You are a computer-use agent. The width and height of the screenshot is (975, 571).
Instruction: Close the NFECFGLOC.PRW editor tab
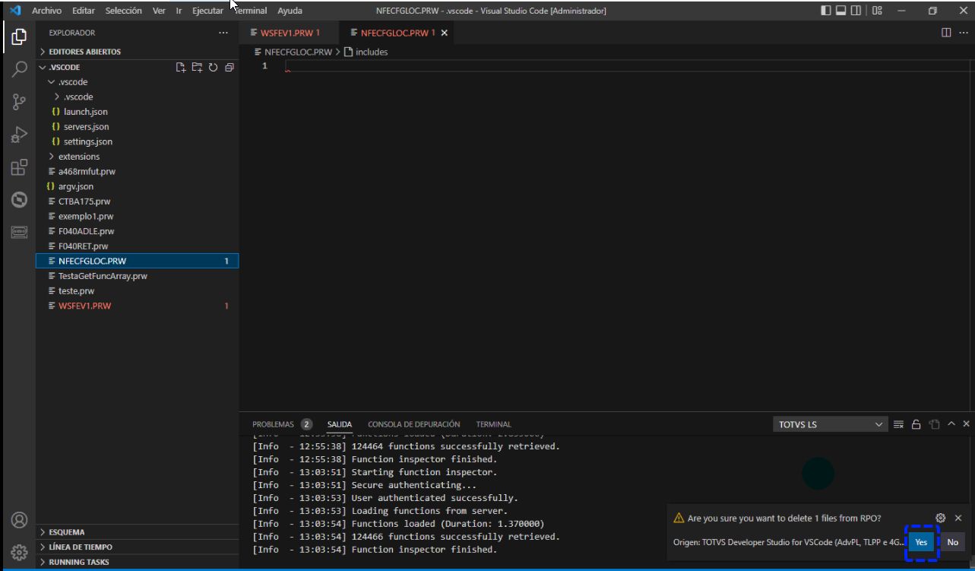tap(445, 33)
